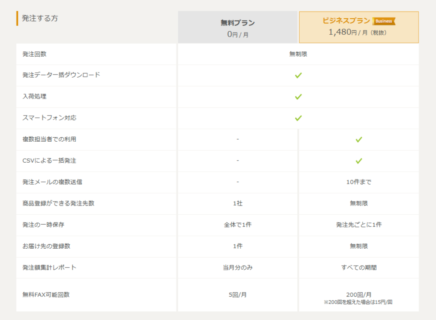Select the ビジネスプラン column header
The image size is (436, 320).
(359, 27)
